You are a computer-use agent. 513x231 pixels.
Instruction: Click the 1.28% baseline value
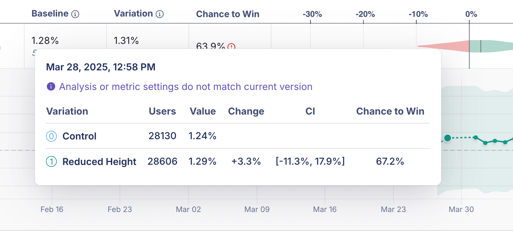click(x=45, y=40)
